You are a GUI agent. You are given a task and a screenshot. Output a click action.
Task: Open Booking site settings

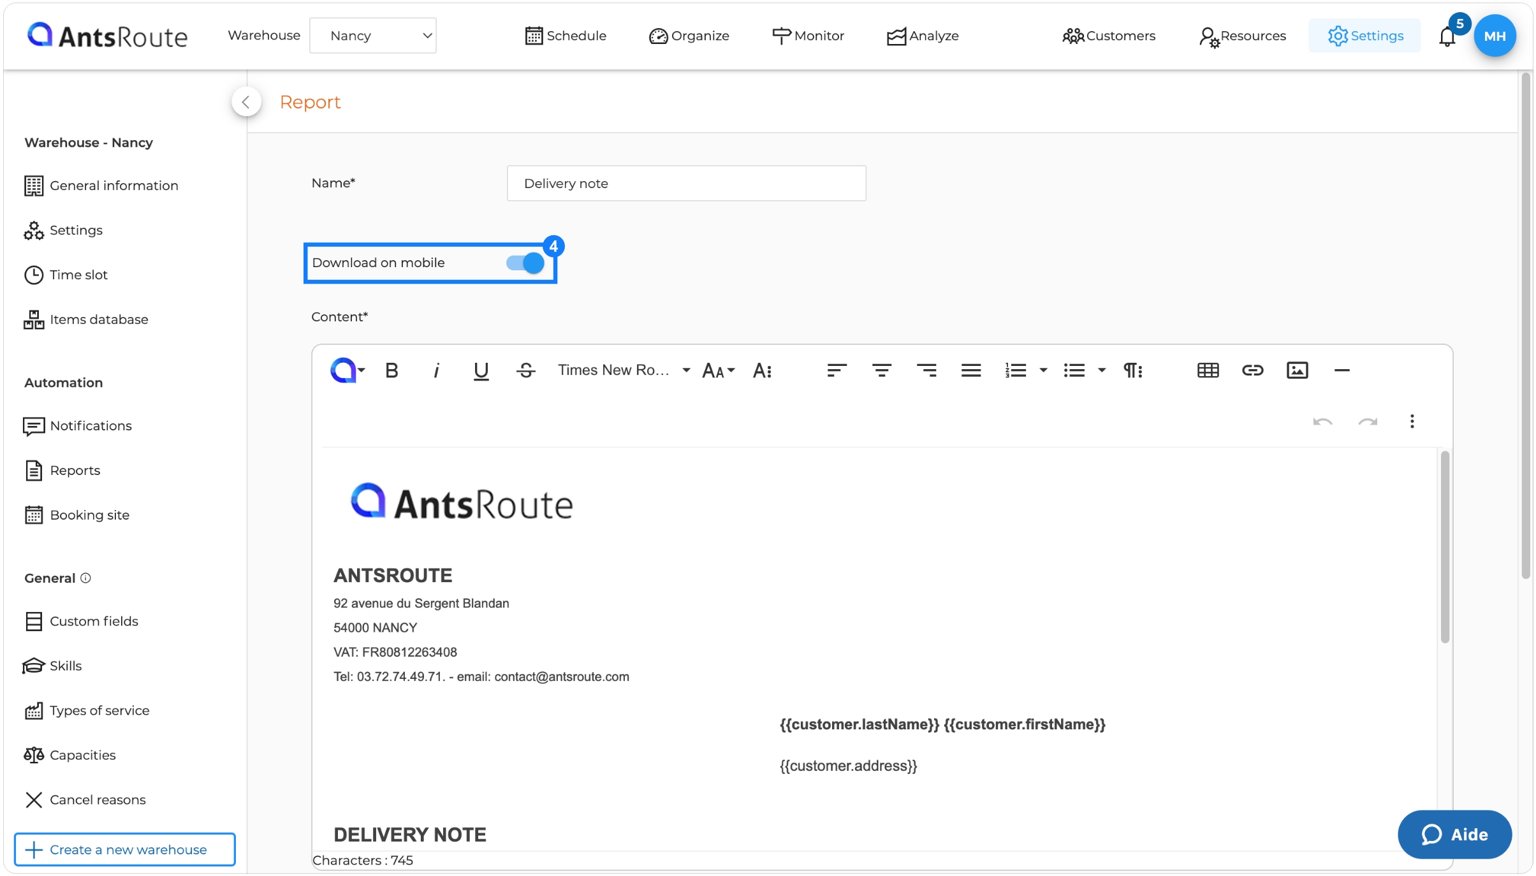tap(77, 515)
